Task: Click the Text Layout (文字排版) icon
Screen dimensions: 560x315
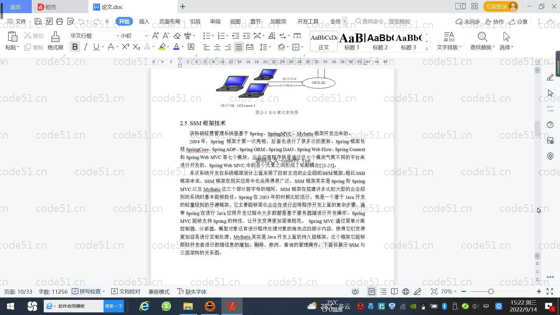Action: point(449,37)
